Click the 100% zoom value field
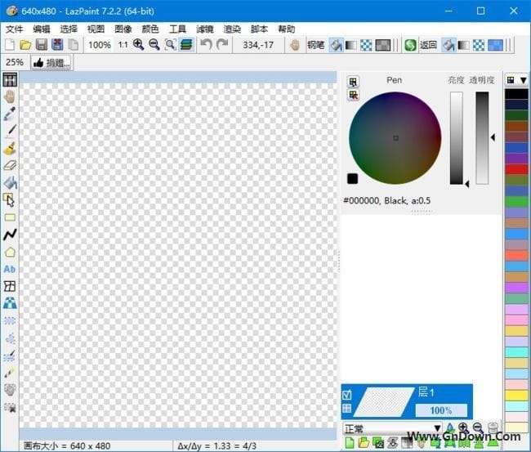 click(100, 45)
